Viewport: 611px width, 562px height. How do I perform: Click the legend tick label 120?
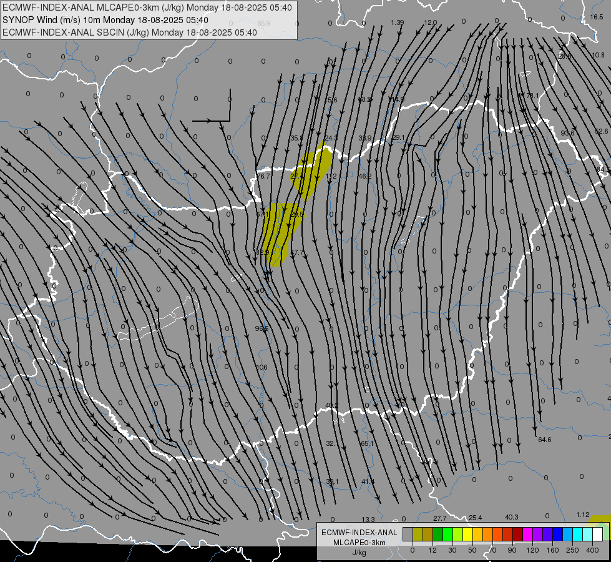(532, 550)
